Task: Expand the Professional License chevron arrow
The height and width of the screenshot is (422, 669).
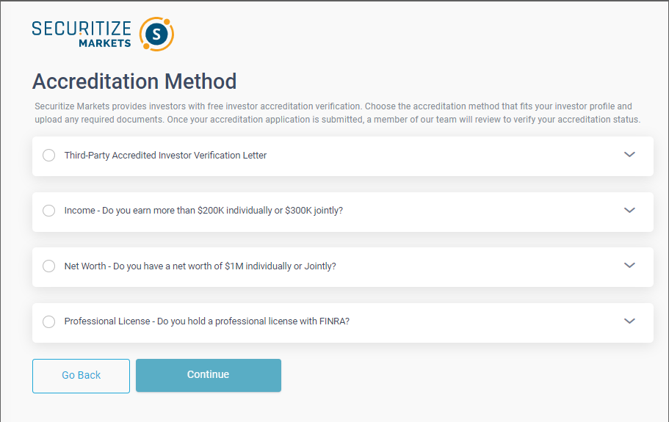Action: [630, 321]
